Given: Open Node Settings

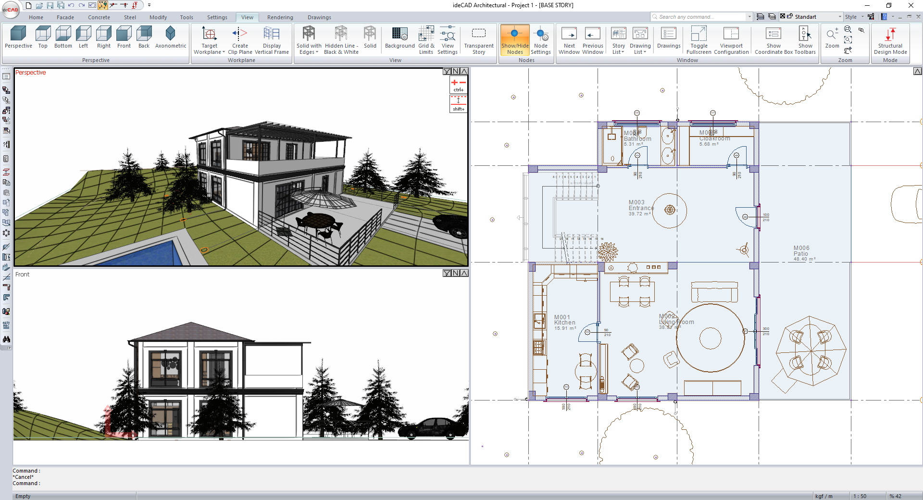Looking at the screenshot, I should coord(541,39).
